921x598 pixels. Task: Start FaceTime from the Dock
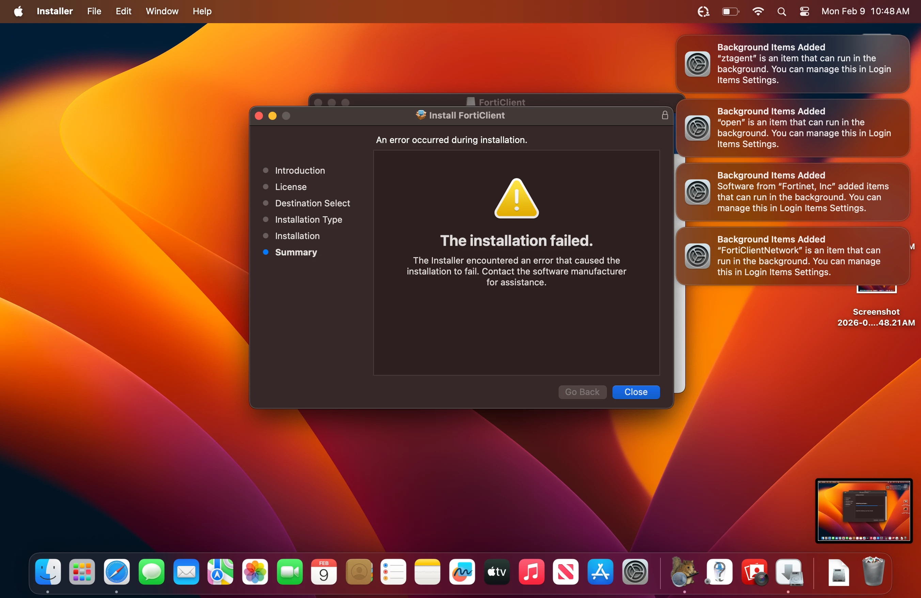point(290,572)
